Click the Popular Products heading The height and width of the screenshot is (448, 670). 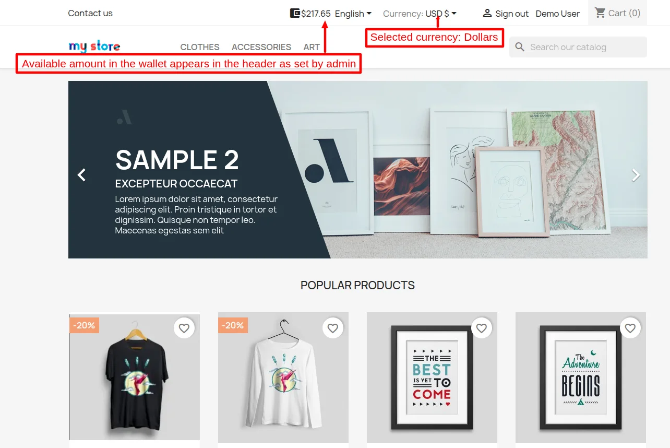(x=357, y=285)
